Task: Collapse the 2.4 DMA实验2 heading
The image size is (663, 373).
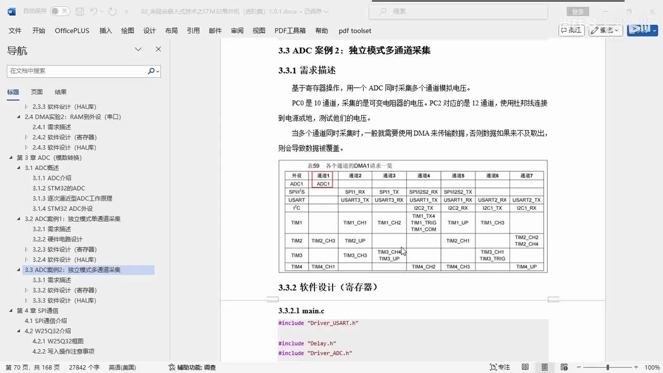Action: (19, 117)
